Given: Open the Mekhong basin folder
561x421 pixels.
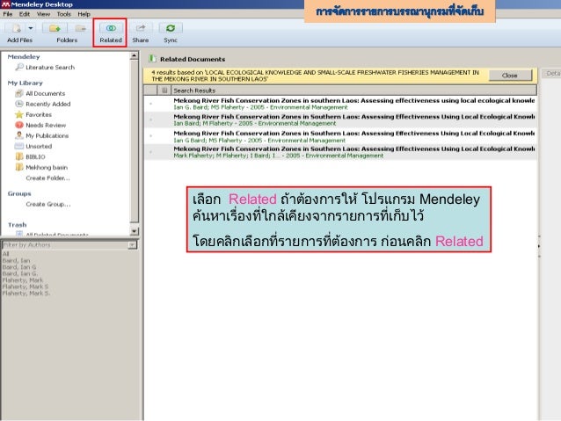Looking at the screenshot, I should (47, 167).
